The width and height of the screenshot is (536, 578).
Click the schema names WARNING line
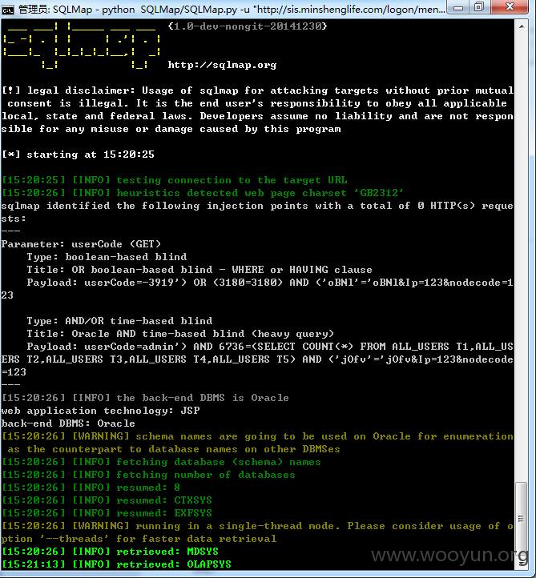(257, 443)
